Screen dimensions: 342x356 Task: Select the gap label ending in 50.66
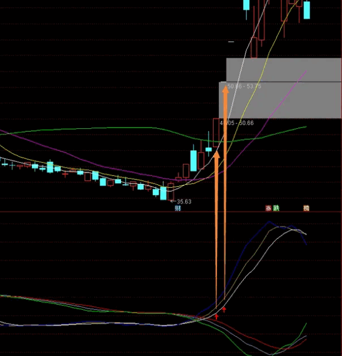(237, 123)
